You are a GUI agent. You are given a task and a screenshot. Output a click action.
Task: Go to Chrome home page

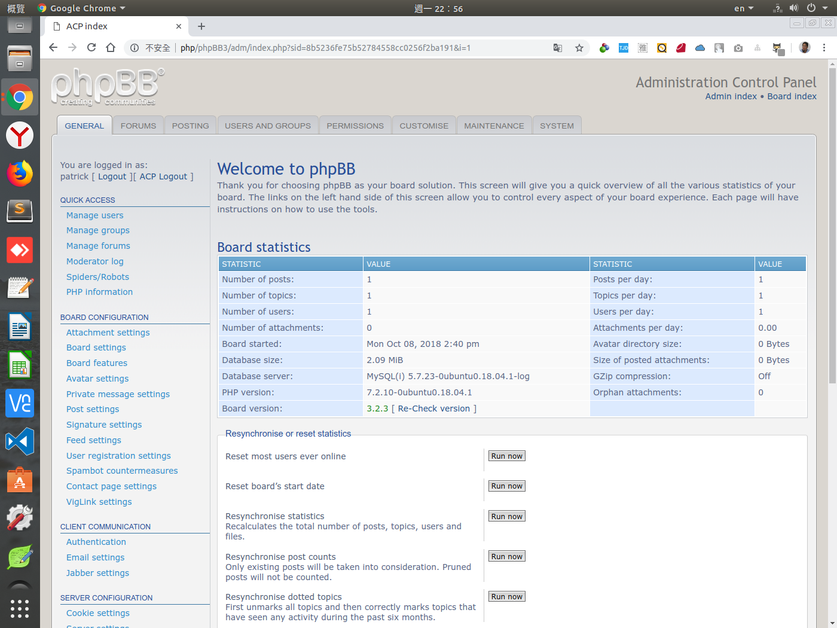111,48
